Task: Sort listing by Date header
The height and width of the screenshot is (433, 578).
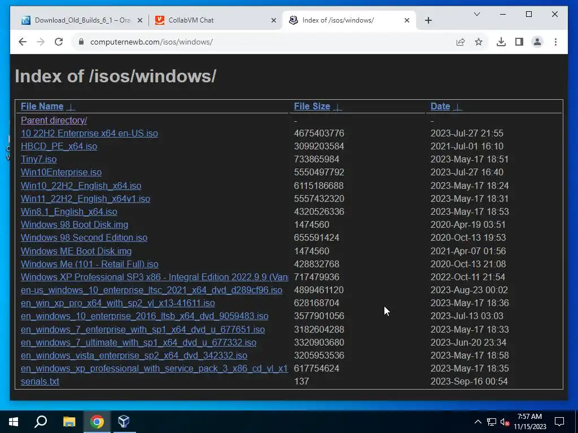Action: 440,107
